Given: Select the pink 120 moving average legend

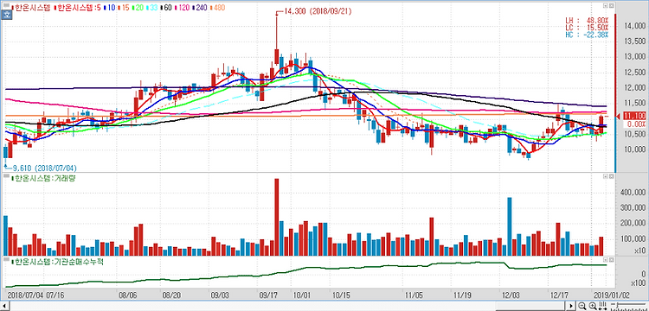Looking at the screenshot, I should click(182, 8).
